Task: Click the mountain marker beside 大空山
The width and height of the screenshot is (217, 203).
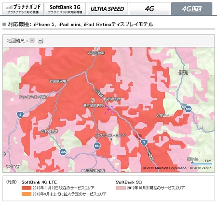Action: pyautogui.click(x=168, y=115)
